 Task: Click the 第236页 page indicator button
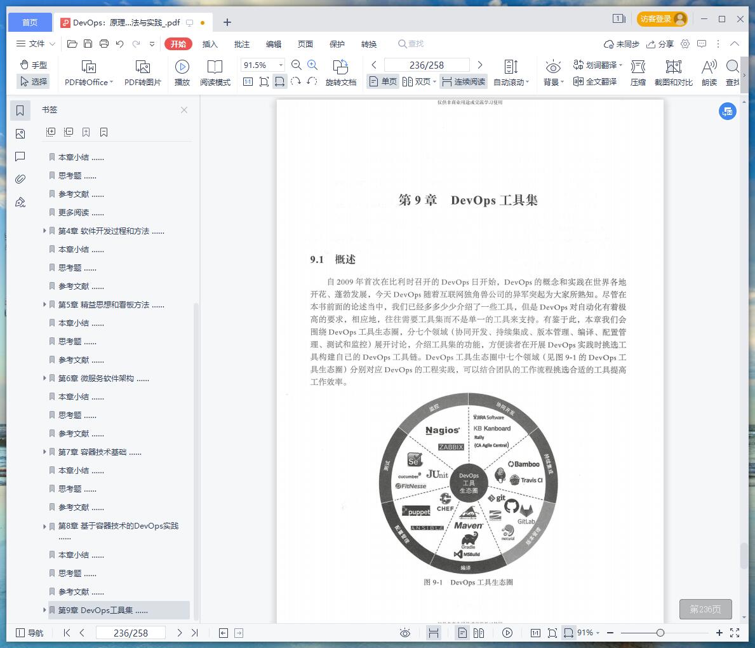(x=705, y=609)
